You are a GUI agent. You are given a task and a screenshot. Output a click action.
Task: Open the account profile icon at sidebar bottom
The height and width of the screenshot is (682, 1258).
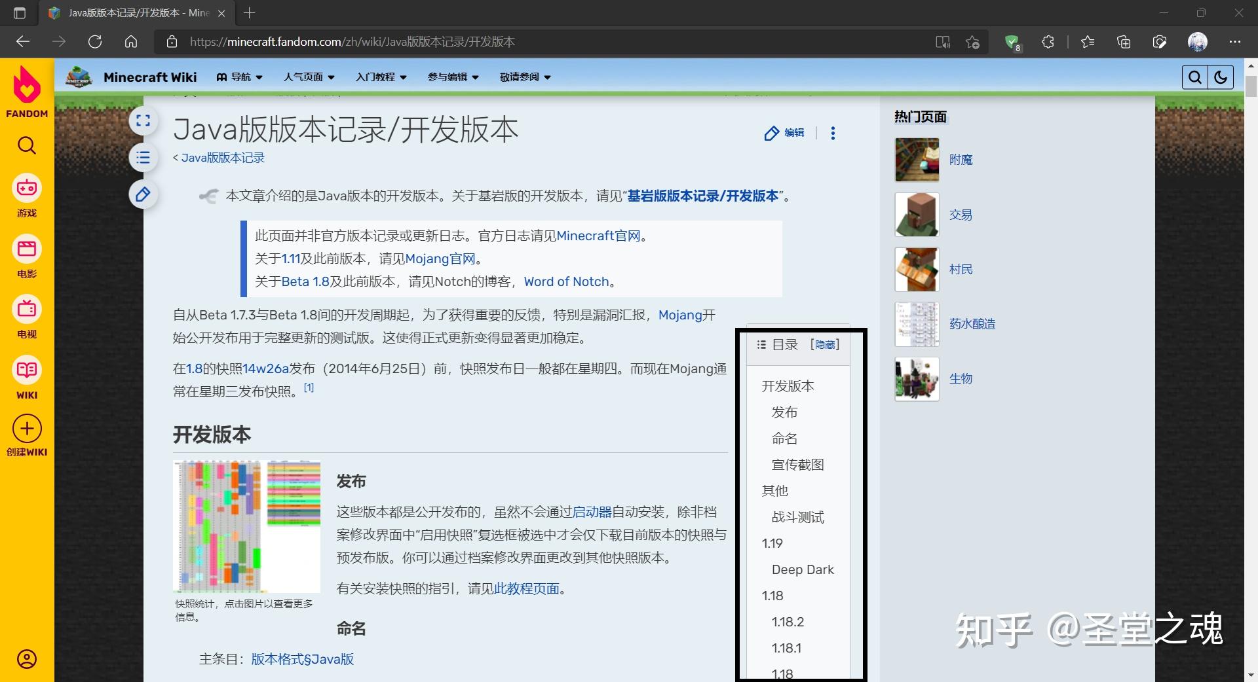[x=26, y=659]
